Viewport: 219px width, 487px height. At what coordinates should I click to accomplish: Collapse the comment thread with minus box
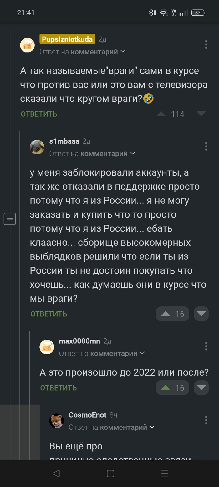10,219
